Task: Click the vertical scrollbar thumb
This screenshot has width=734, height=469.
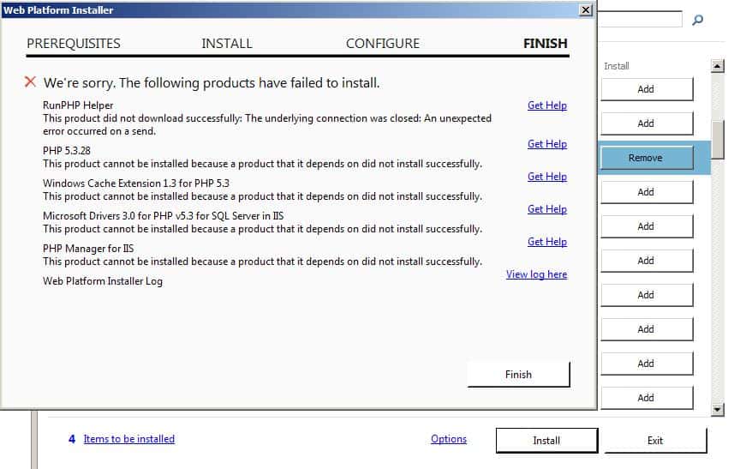Action: [717, 140]
